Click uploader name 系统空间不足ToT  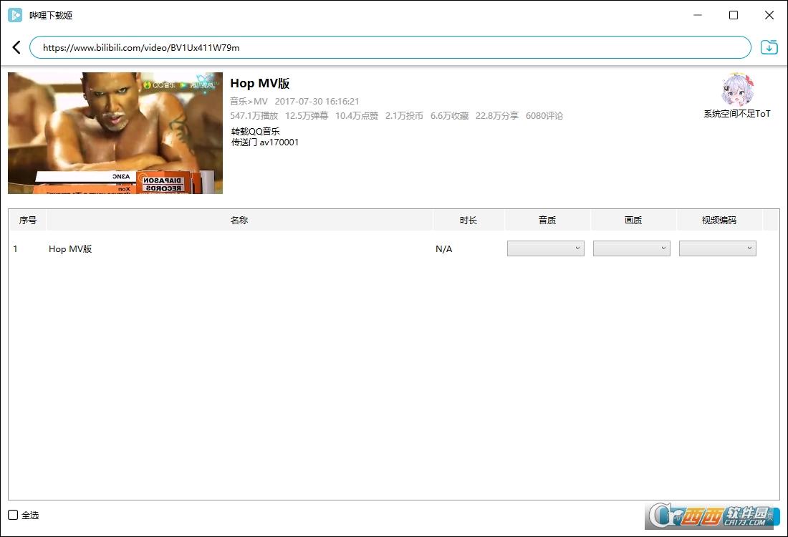pos(736,114)
